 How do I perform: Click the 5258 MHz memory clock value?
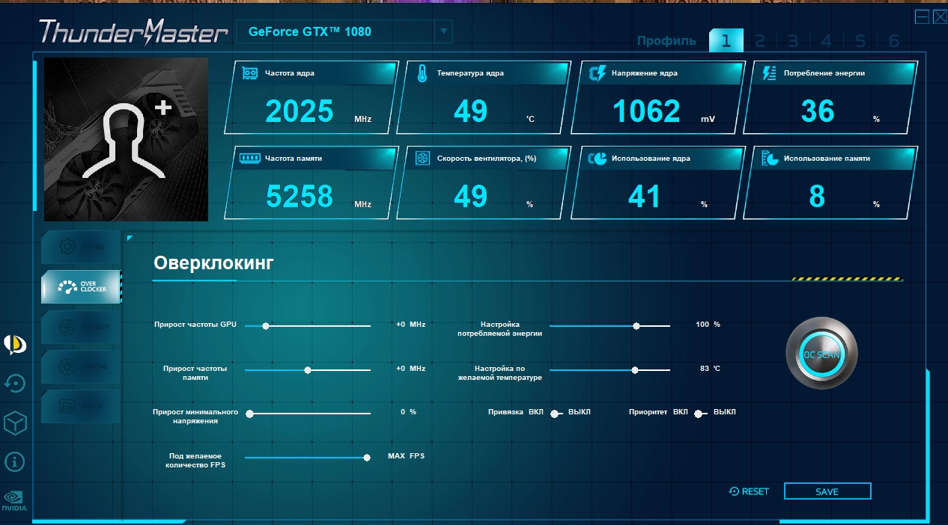(x=300, y=196)
